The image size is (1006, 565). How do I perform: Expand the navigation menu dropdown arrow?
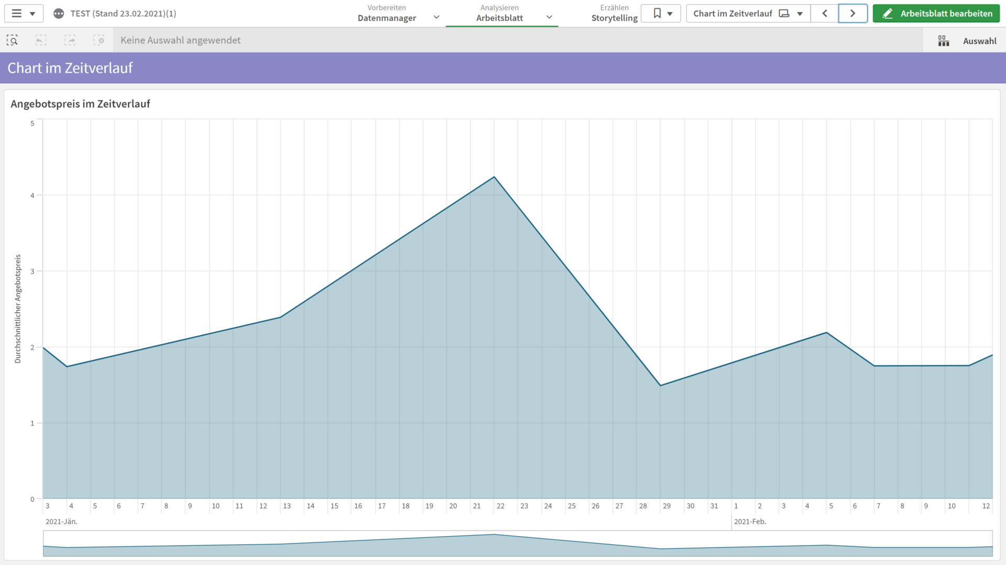click(32, 14)
